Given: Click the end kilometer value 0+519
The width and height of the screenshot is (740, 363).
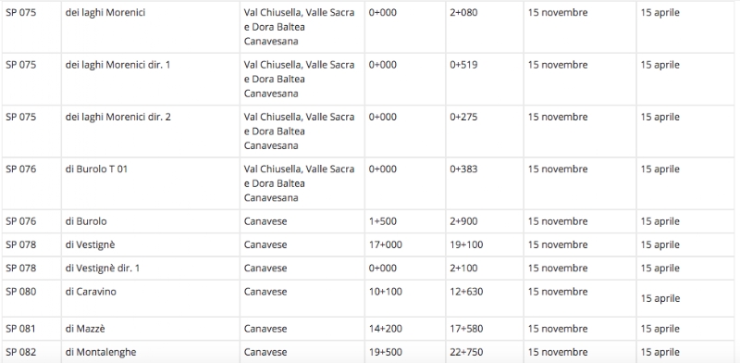Looking at the screenshot, I should (463, 65).
